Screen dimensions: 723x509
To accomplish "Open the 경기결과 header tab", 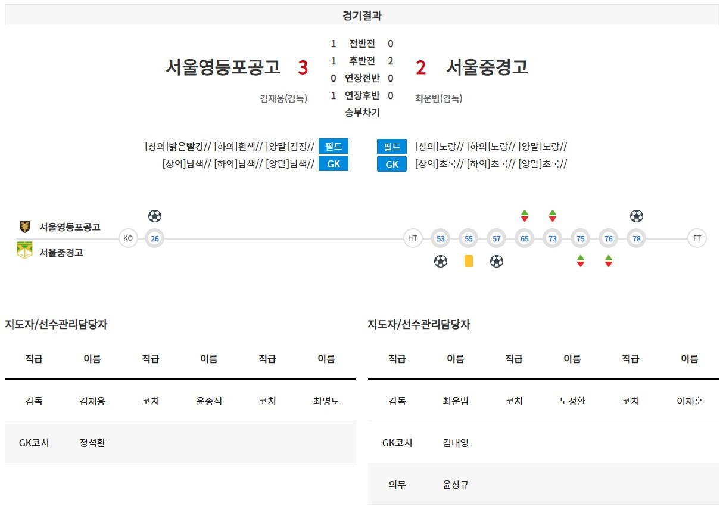I will click(x=362, y=15).
